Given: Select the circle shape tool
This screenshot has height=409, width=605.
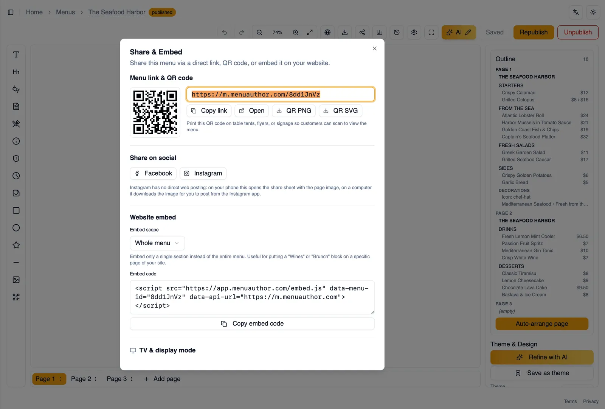Looking at the screenshot, I should click(16, 228).
